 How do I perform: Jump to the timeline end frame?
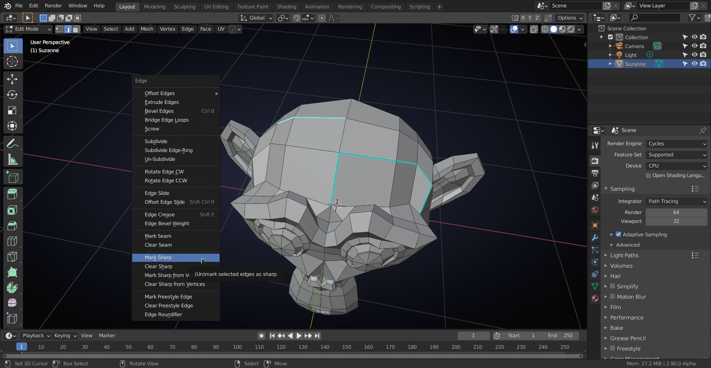(x=317, y=335)
